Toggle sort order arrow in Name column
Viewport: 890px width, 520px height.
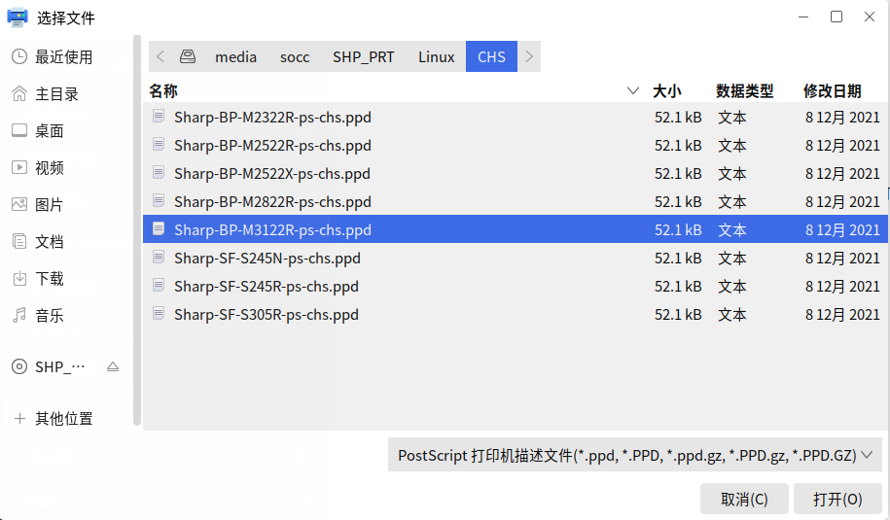633,90
